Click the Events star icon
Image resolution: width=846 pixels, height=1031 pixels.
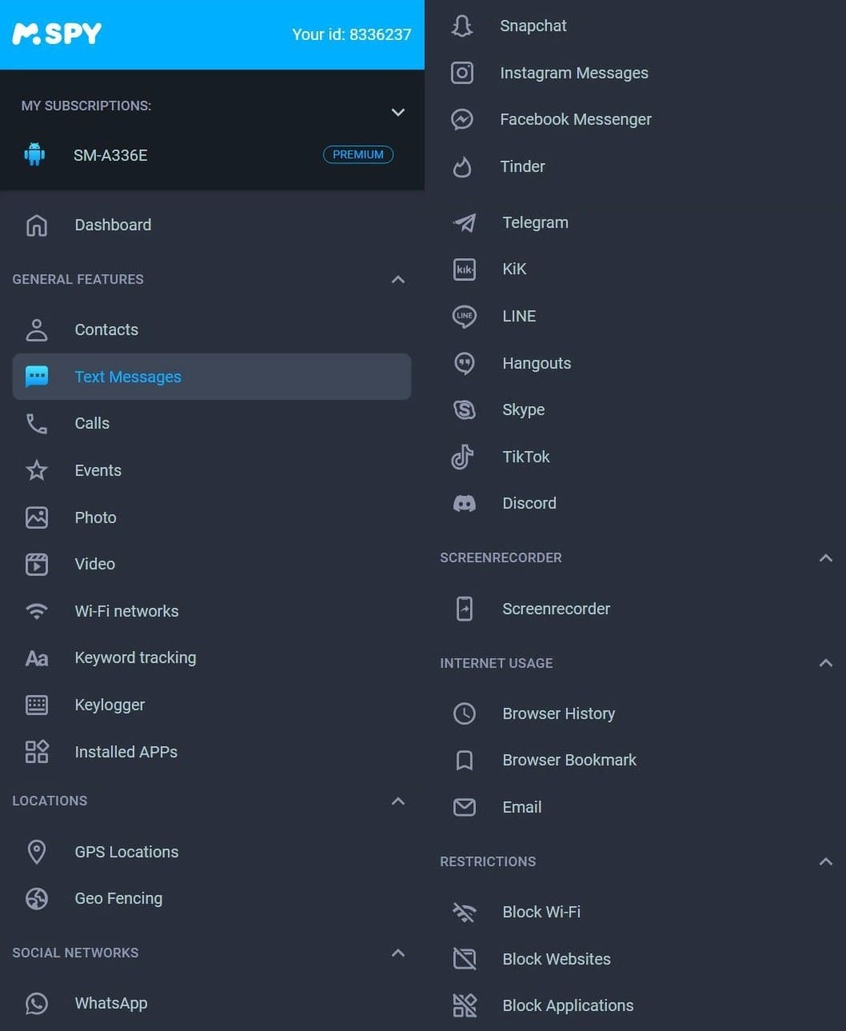(37, 470)
